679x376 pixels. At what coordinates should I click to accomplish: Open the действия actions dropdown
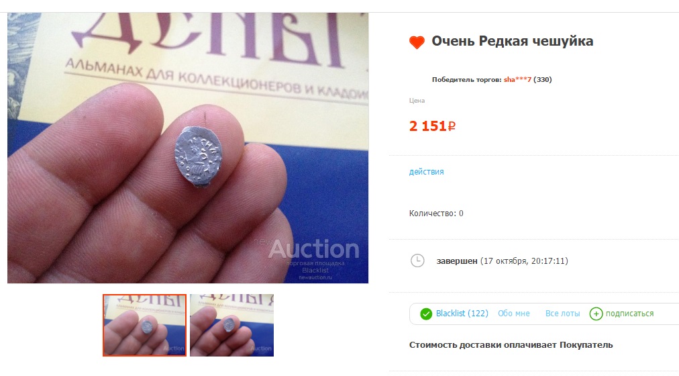427,171
